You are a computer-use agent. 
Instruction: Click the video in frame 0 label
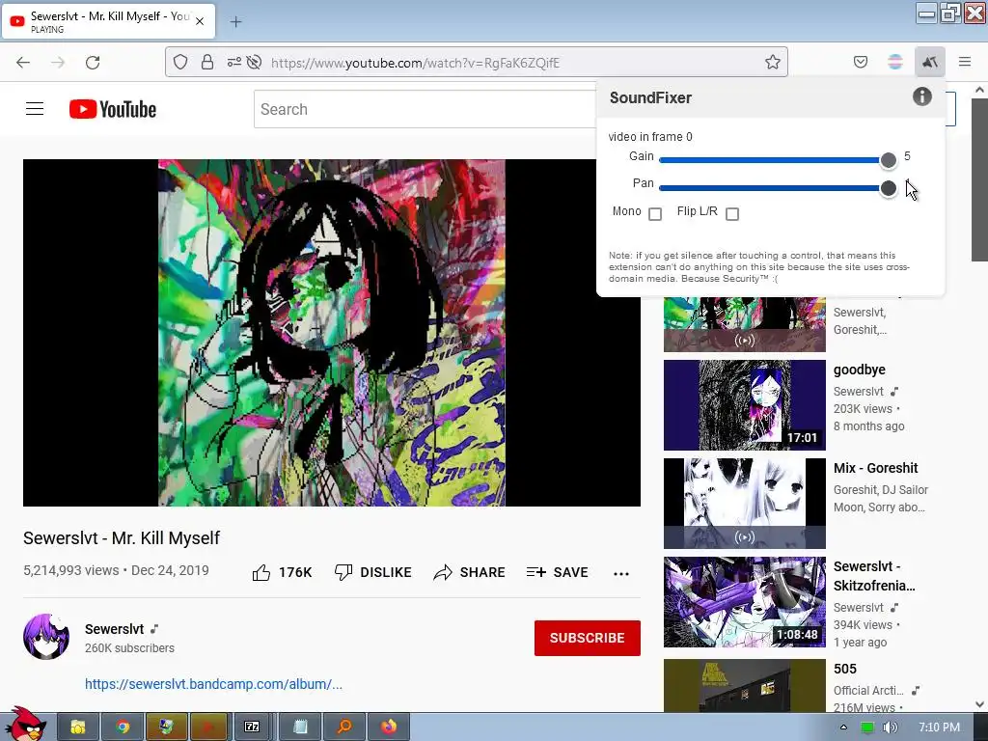(x=650, y=137)
